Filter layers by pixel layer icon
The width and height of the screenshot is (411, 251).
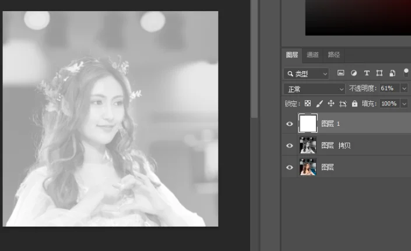coord(340,73)
